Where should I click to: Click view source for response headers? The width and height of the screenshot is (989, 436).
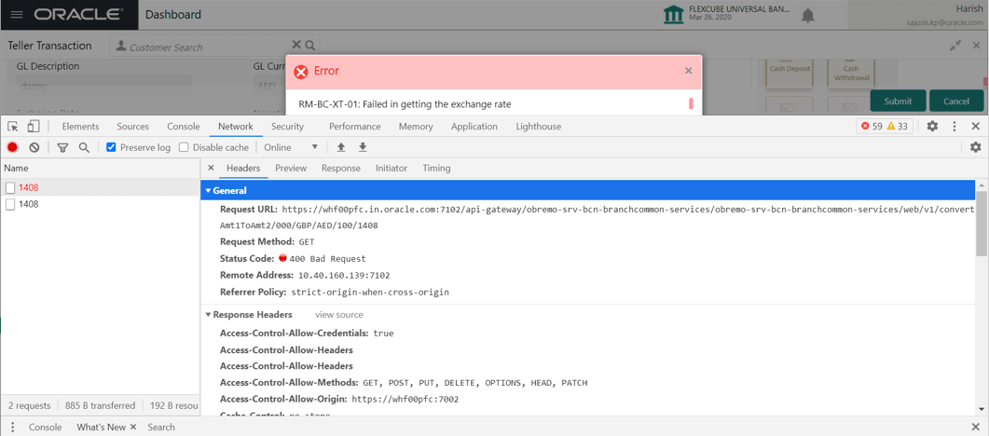338,314
